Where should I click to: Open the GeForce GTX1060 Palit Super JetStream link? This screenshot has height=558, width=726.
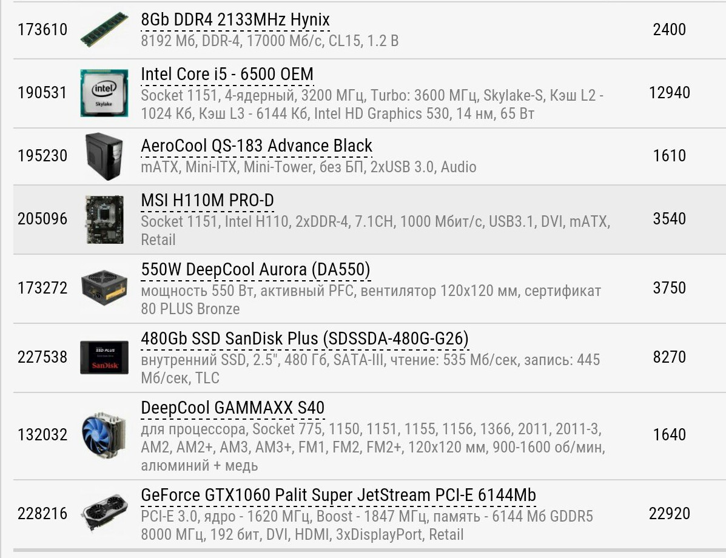(338, 495)
